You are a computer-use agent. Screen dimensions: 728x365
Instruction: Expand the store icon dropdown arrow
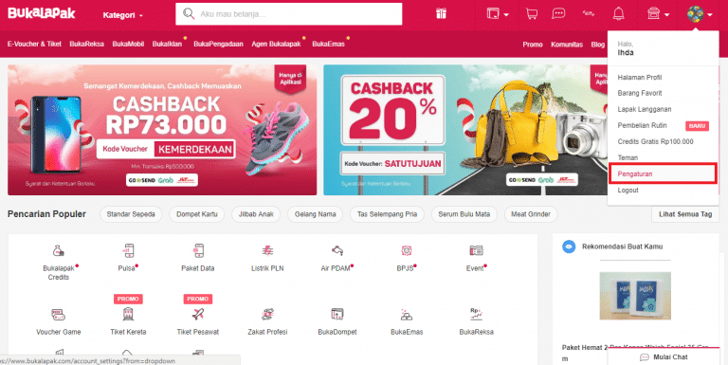pos(667,15)
